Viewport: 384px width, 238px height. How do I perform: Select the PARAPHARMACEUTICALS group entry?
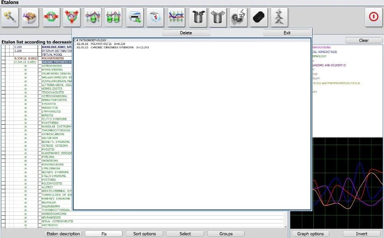tap(336, 83)
